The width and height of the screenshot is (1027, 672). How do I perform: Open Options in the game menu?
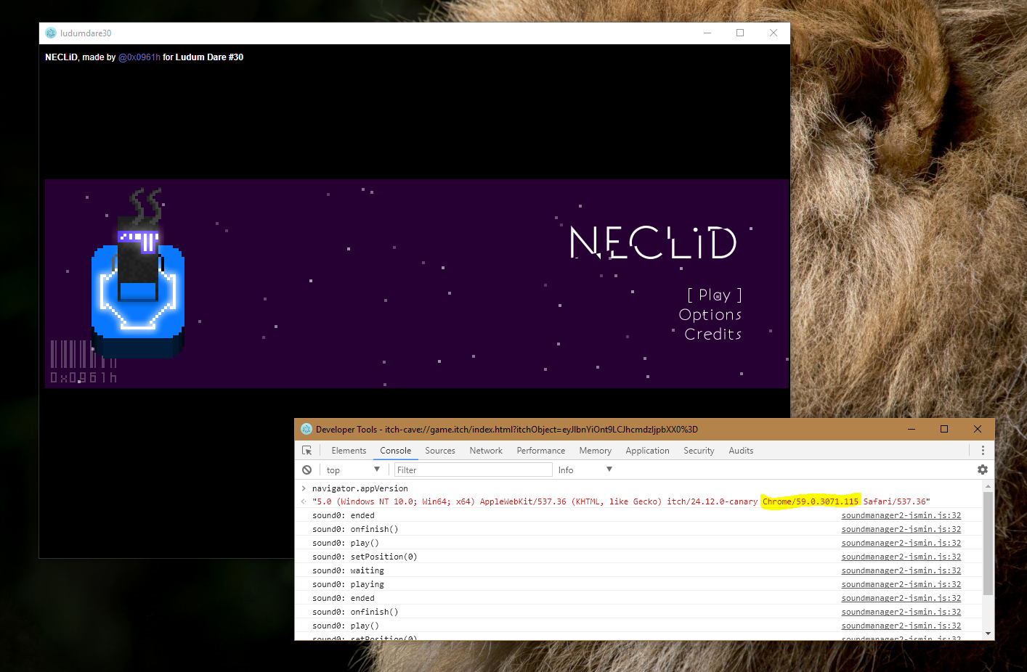click(x=710, y=315)
